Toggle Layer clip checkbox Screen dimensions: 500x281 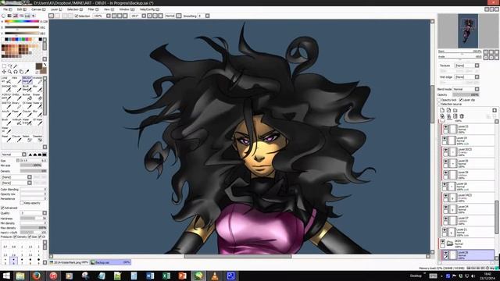[461, 100]
